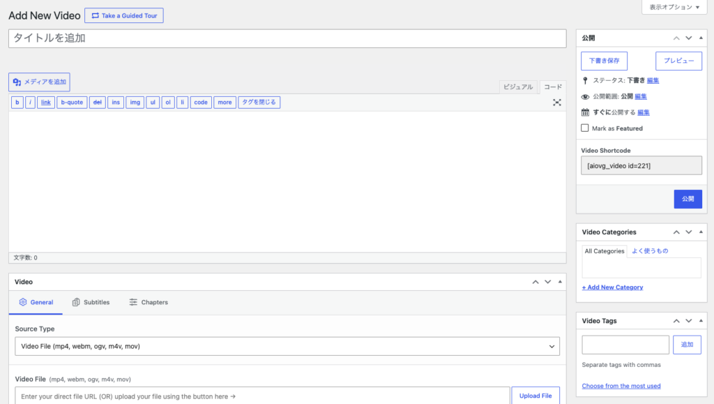Insert italic tag with i button
The width and height of the screenshot is (714, 404).
(30, 103)
